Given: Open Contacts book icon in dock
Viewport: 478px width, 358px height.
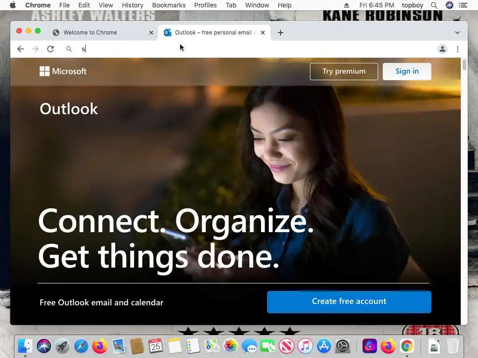Looking at the screenshot, I should click(x=137, y=346).
